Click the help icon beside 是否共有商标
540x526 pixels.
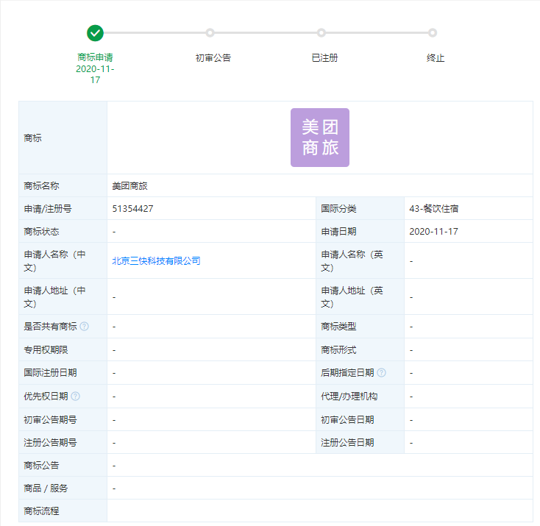pyautogui.click(x=85, y=327)
